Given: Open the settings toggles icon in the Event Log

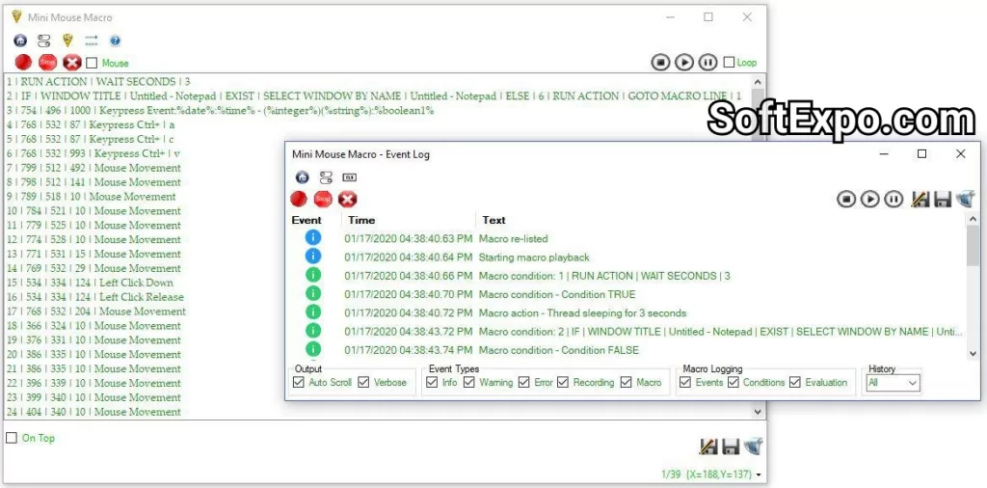Looking at the screenshot, I should click(x=326, y=177).
